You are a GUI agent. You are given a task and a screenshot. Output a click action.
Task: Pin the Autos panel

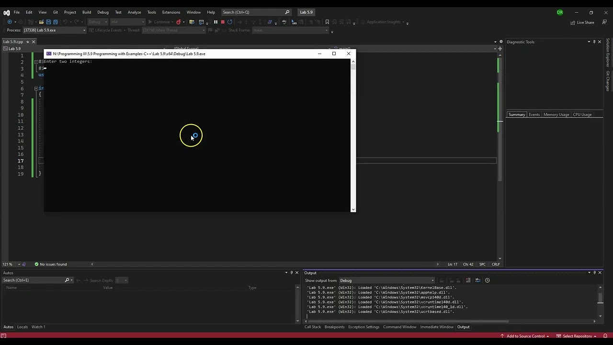pyautogui.click(x=291, y=273)
